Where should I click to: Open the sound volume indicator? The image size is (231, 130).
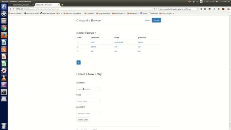click(217, 1)
